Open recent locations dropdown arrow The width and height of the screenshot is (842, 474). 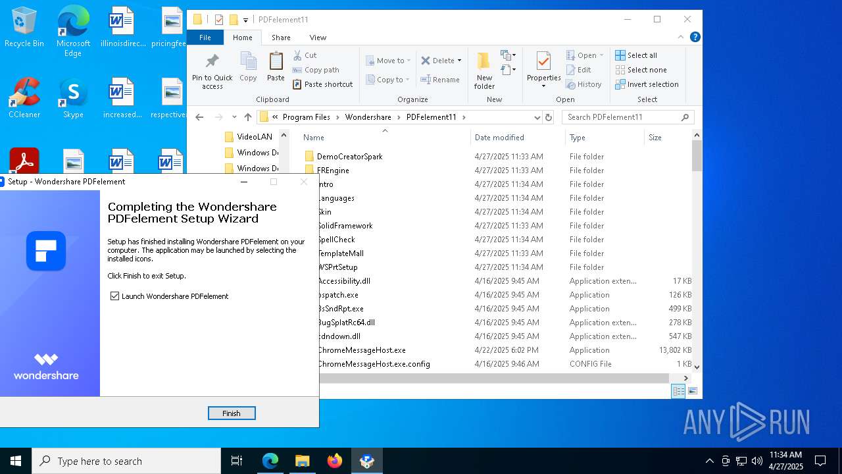click(234, 117)
